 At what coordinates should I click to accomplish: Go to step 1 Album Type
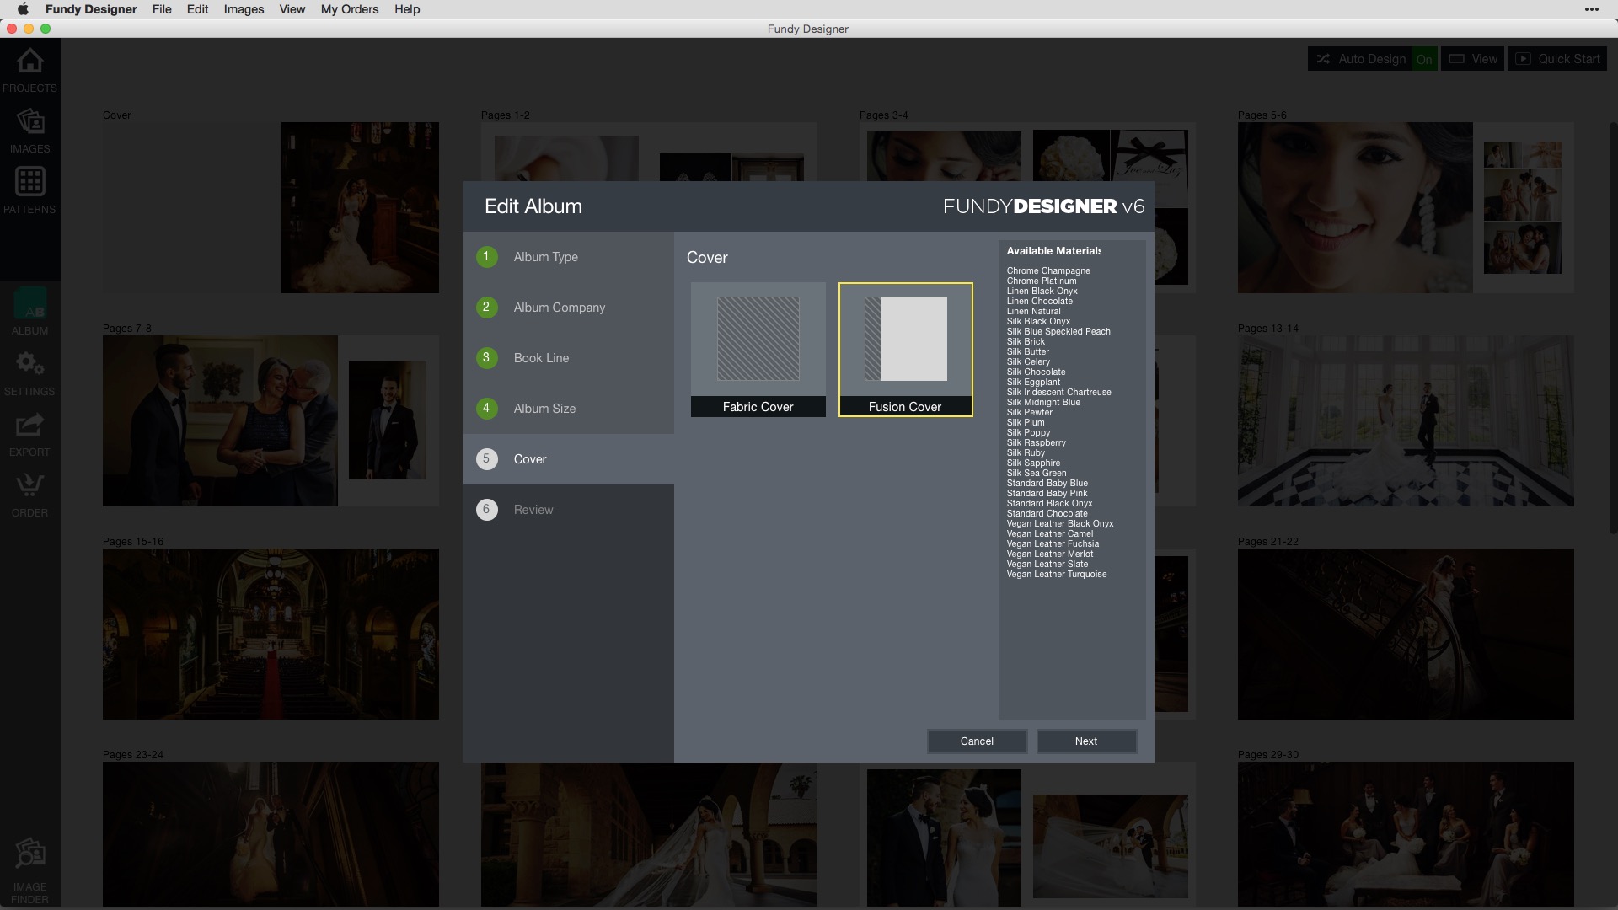click(x=569, y=257)
